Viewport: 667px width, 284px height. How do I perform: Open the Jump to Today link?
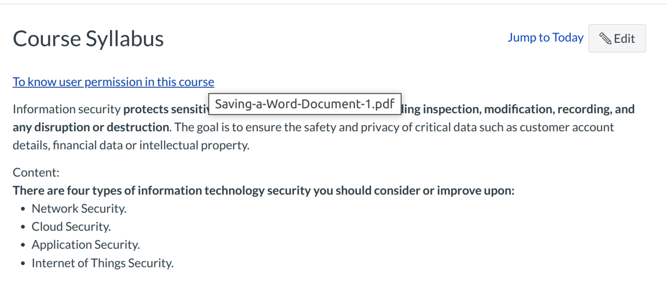click(545, 38)
